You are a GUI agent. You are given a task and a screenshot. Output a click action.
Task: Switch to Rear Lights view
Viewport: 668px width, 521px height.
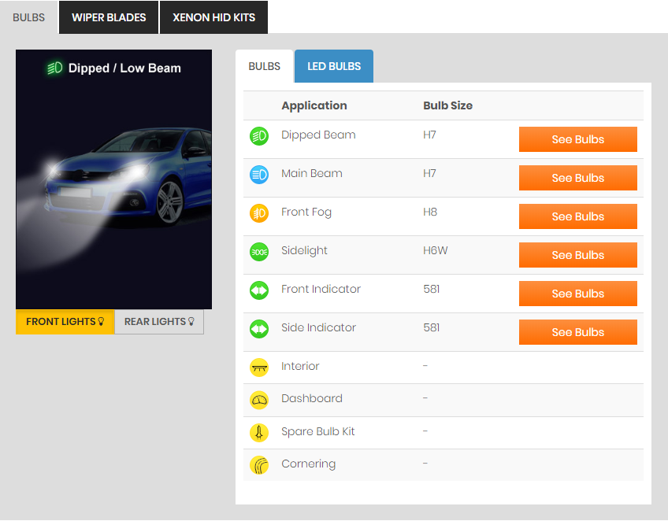[159, 322]
